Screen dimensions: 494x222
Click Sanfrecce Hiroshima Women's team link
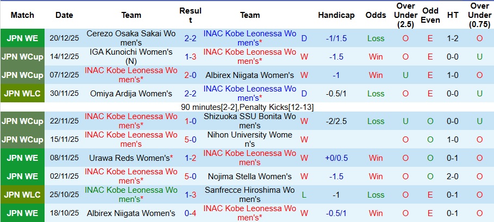(250, 195)
